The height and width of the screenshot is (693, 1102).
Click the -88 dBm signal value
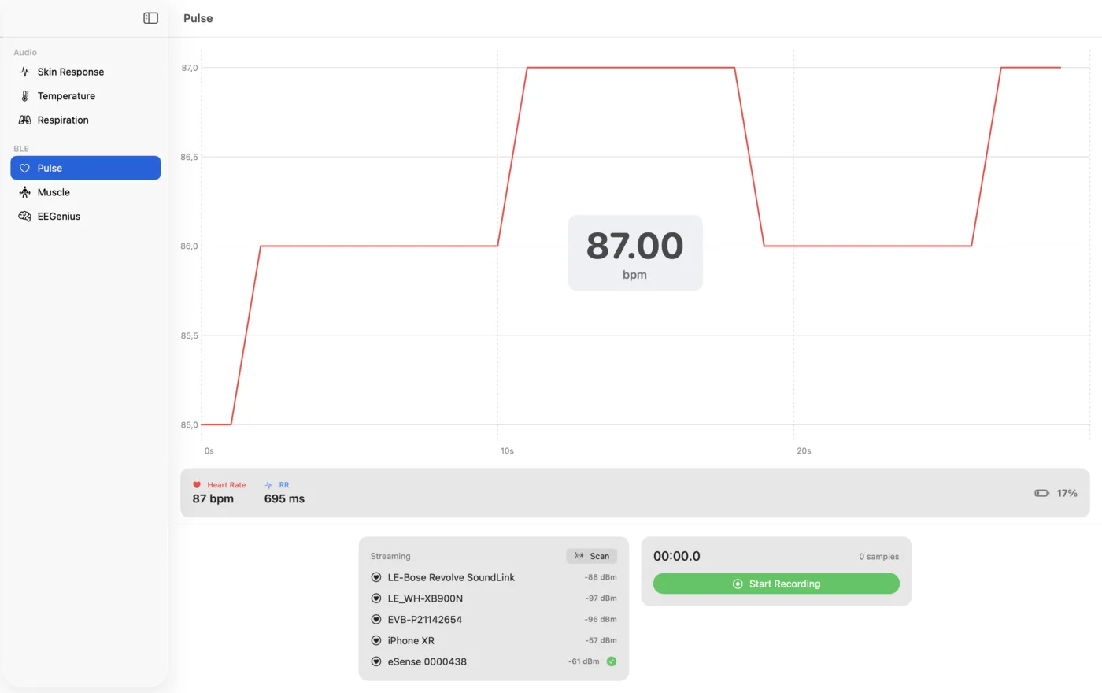(601, 577)
